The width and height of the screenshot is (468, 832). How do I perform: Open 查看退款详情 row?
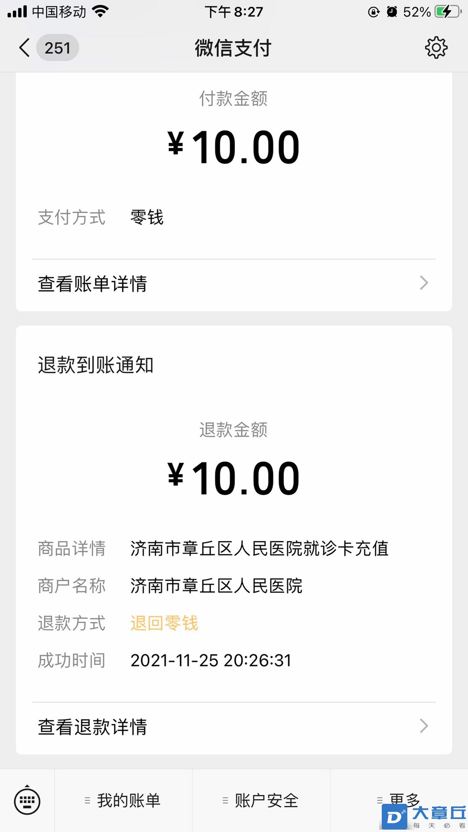point(234,727)
